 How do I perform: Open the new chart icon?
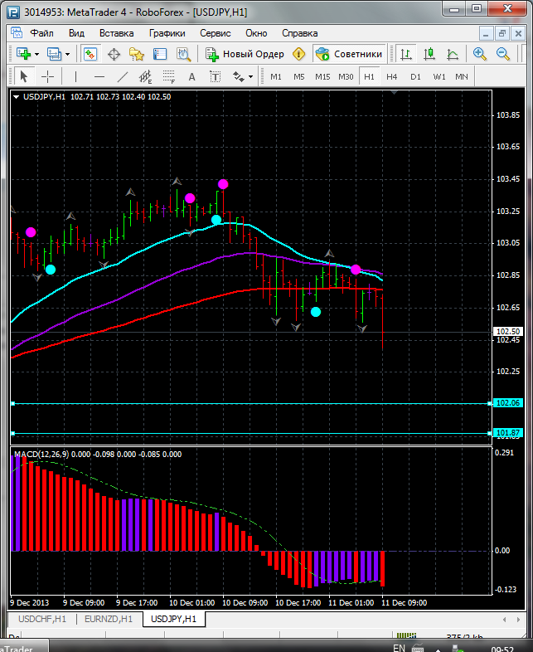(23, 54)
